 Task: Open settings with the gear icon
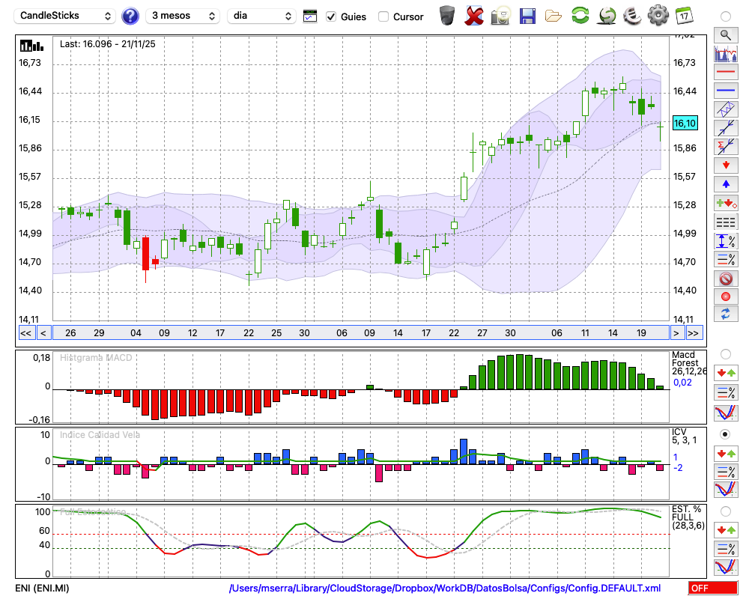tap(658, 16)
